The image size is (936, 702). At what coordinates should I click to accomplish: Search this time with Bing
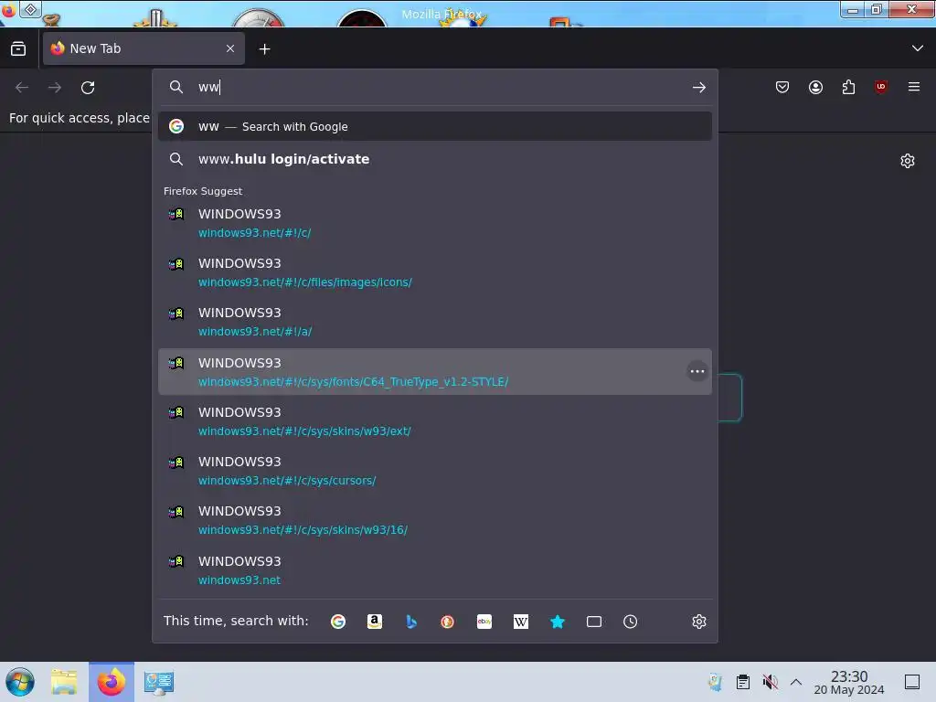tap(410, 622)
